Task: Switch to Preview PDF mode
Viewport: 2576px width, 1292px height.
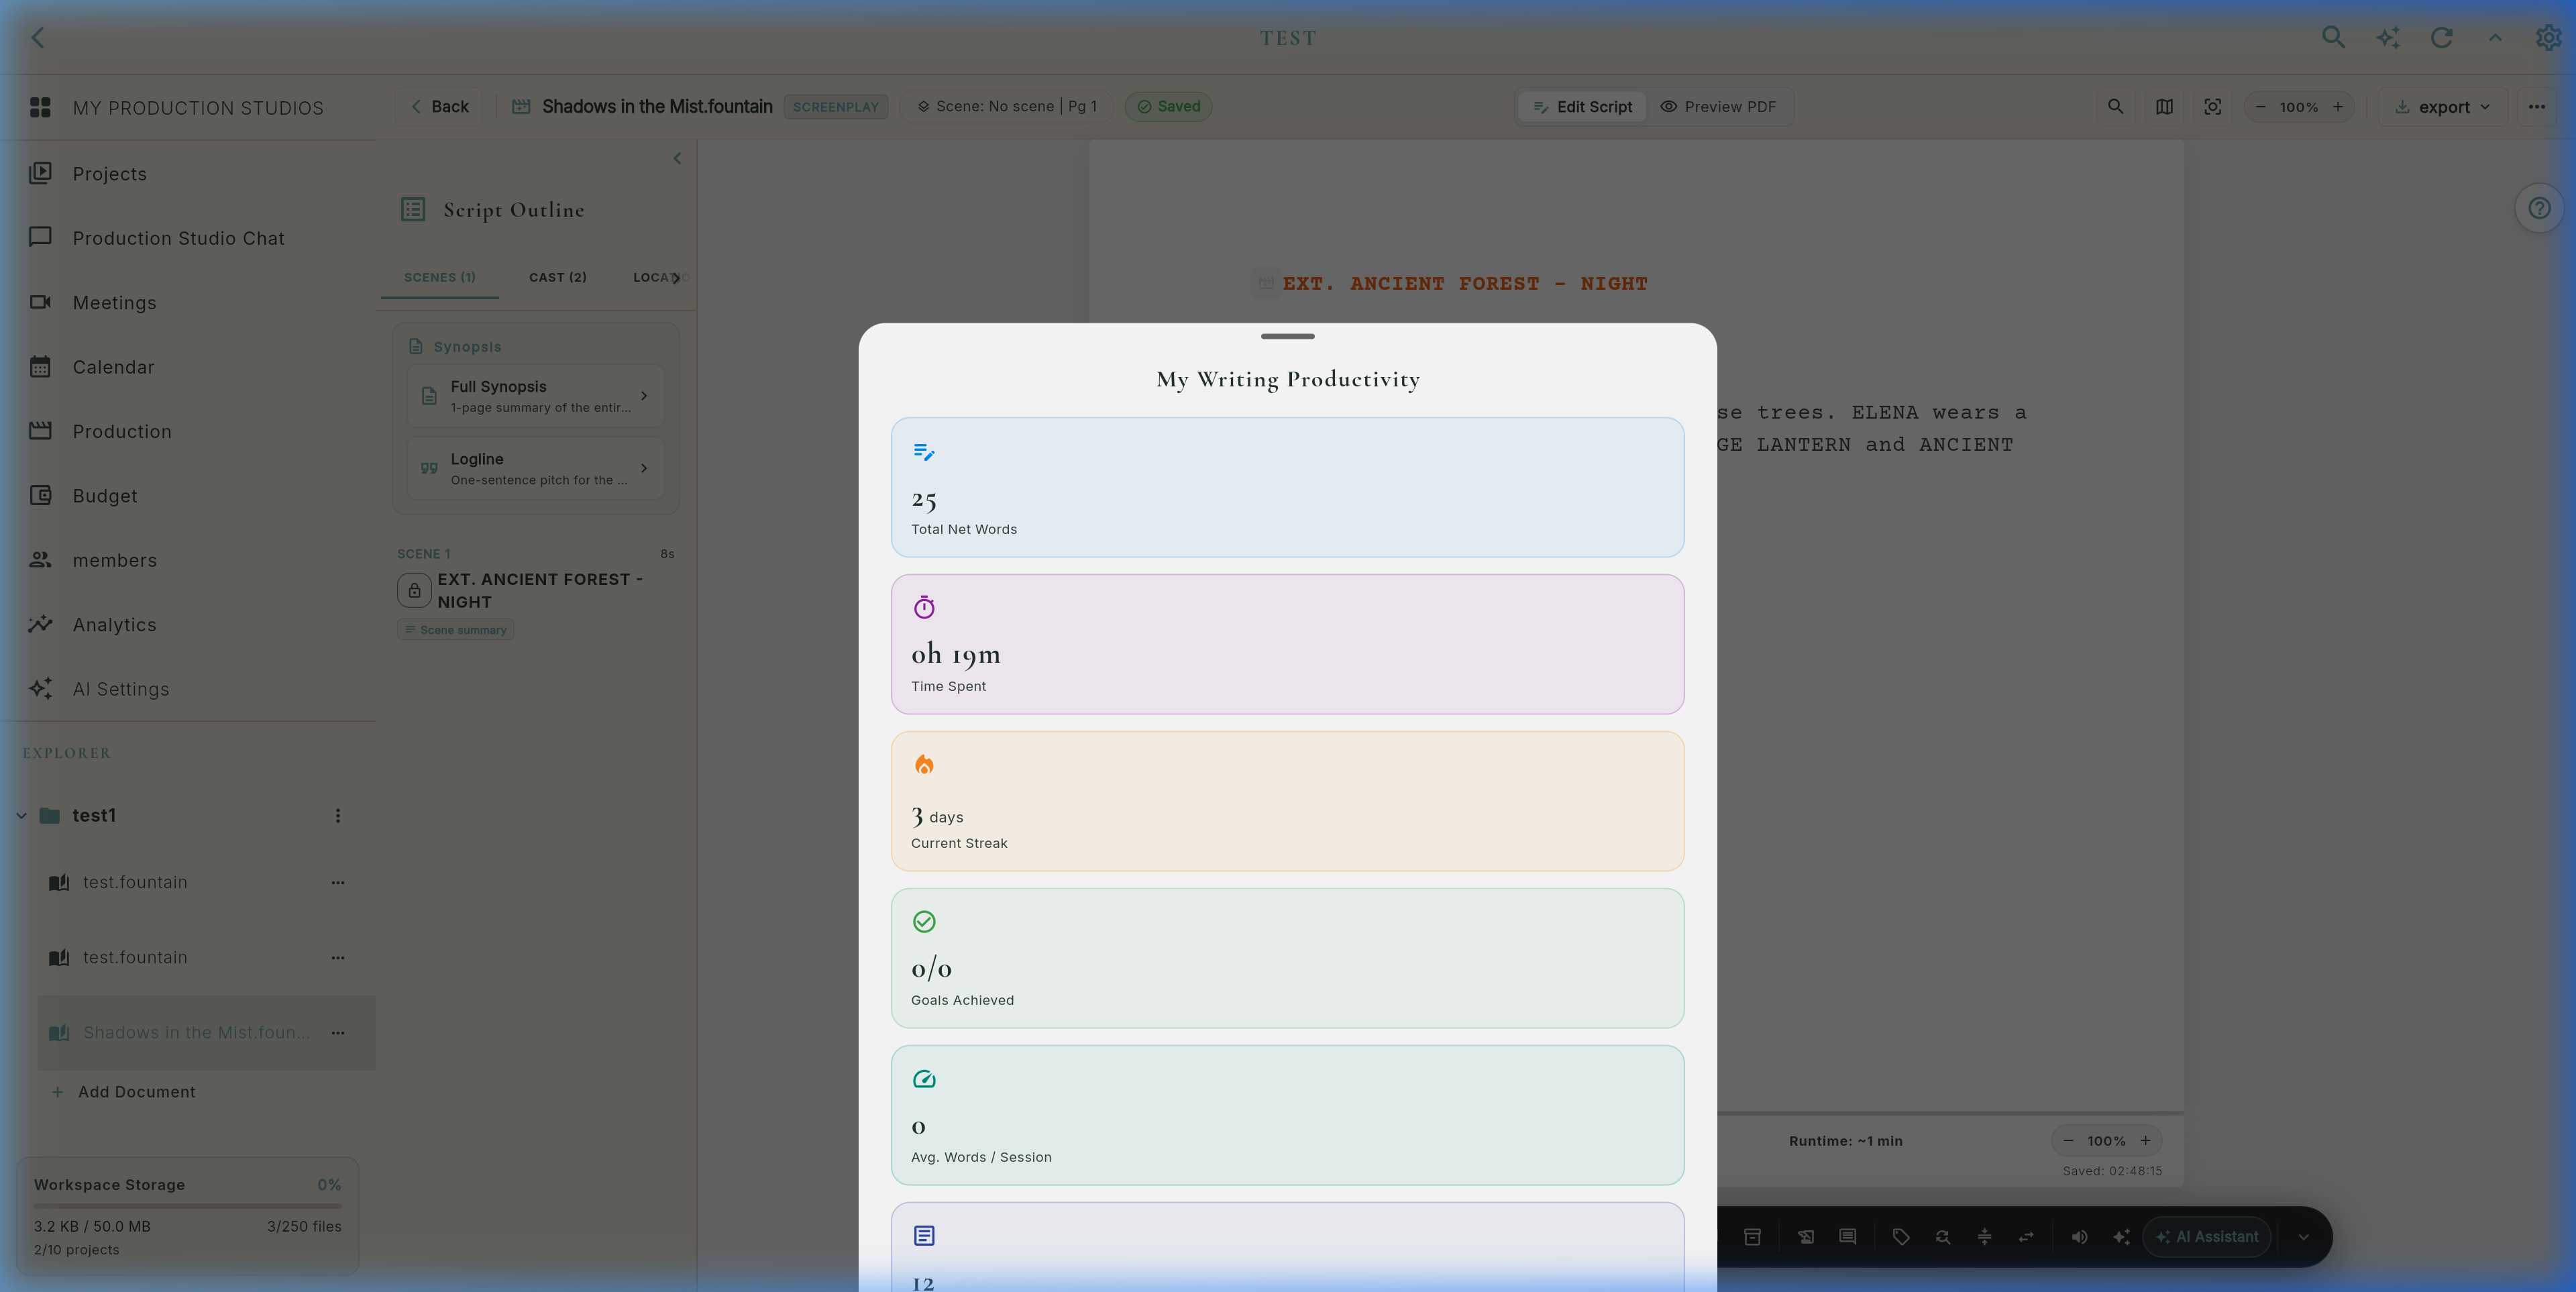Action: coord(1718,106)
